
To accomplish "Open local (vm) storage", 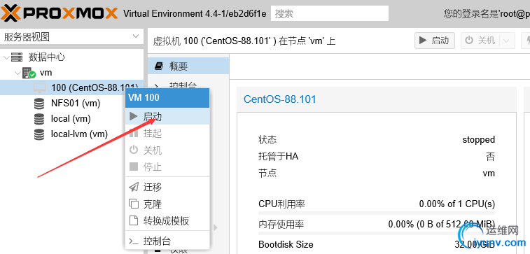I will point(71,119).
